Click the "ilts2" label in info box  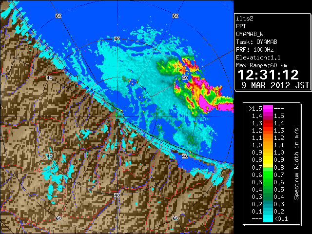[245, 19]
